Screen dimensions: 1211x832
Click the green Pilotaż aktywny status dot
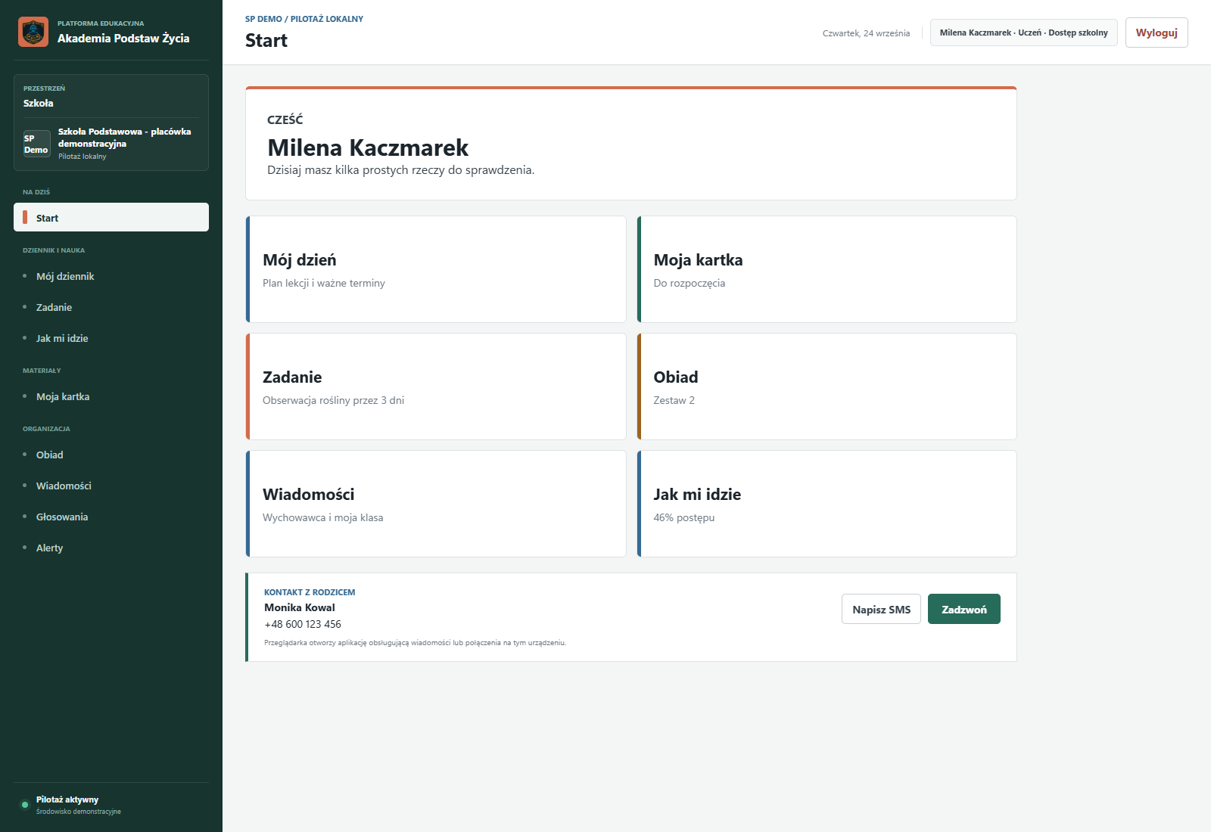(25, 804)
